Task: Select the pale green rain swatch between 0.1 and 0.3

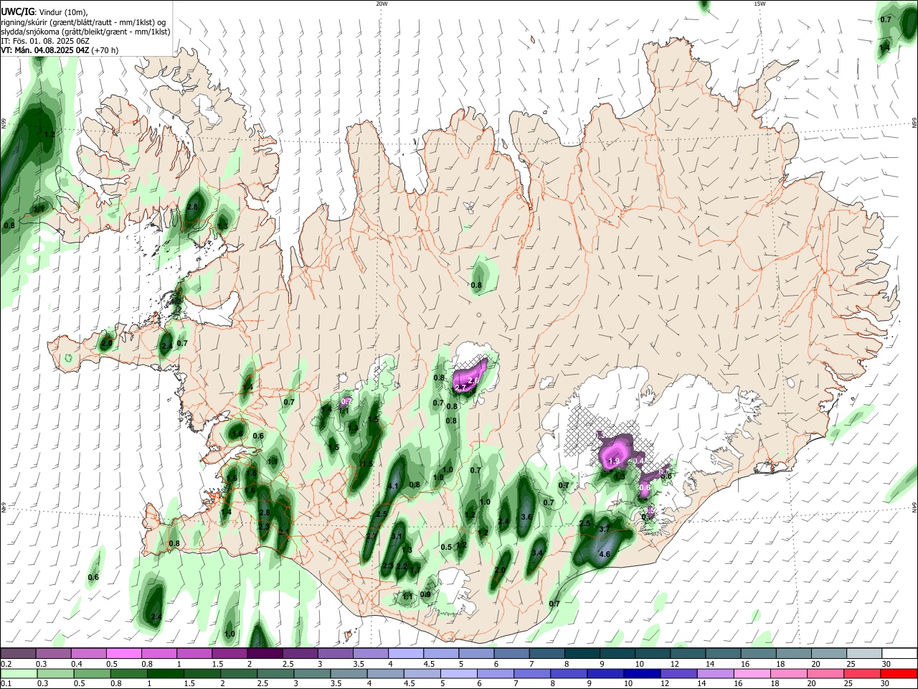Action: (x=17, y=673)
